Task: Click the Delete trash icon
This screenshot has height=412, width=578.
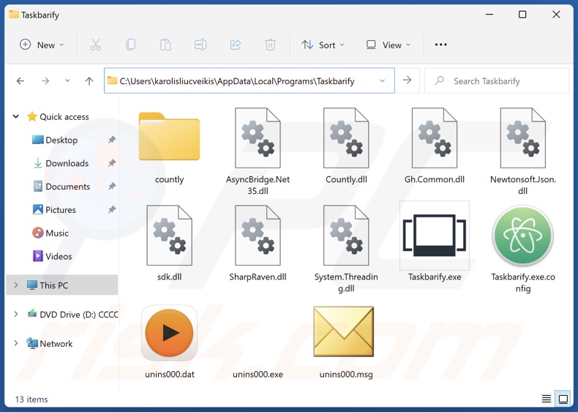Action: (x=270, y=45)
